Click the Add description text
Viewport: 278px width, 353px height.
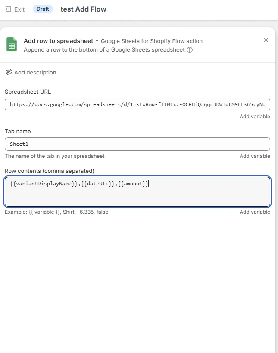pos(35,72)
